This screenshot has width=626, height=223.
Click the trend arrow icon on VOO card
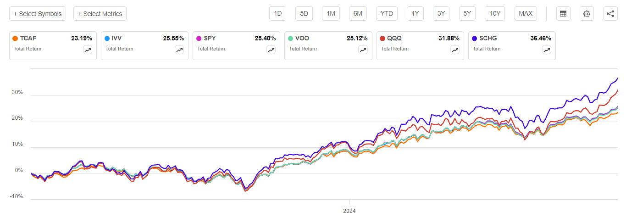coord(363,50)
